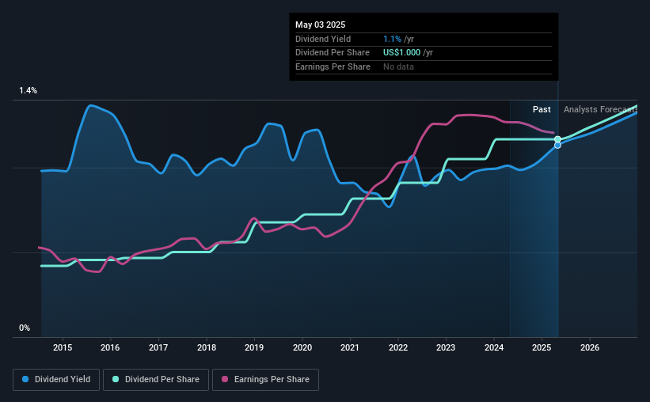The width and height of the screenshot is (650, 402).
Task: Toggle the Earnings Per Share legend button
Action: click(x=265, y=380)
